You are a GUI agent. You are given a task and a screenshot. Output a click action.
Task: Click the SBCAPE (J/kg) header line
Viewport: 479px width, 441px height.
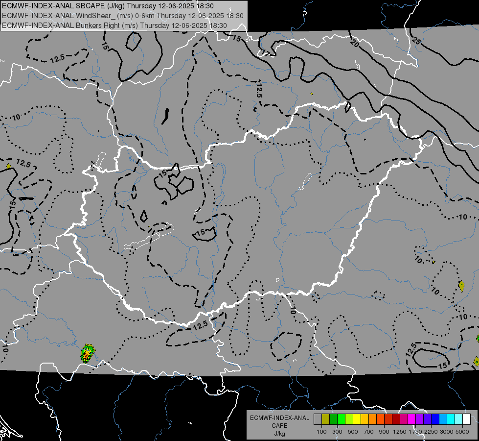pyautogui.click(x=108, y=6)
